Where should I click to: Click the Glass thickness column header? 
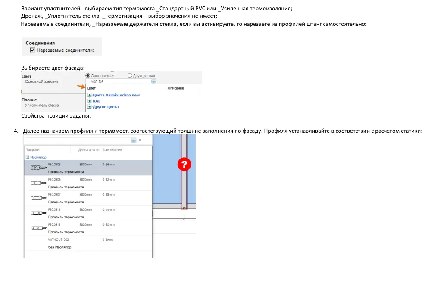click(x=112, y=150)
